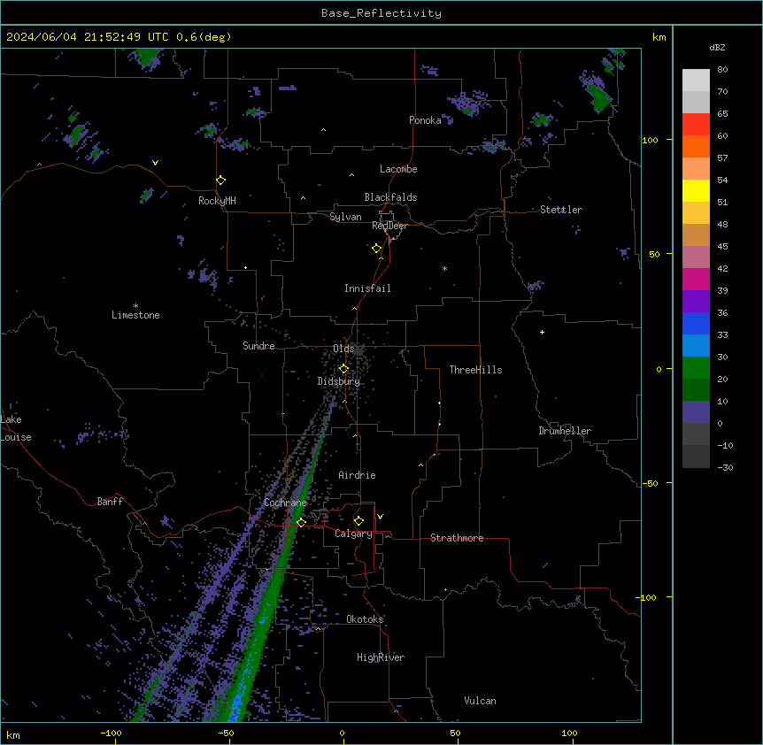Image resolution: width=763 pixels, height=745 pixels.
Task: Select the Lake Louise label
Action: (16, 428)
